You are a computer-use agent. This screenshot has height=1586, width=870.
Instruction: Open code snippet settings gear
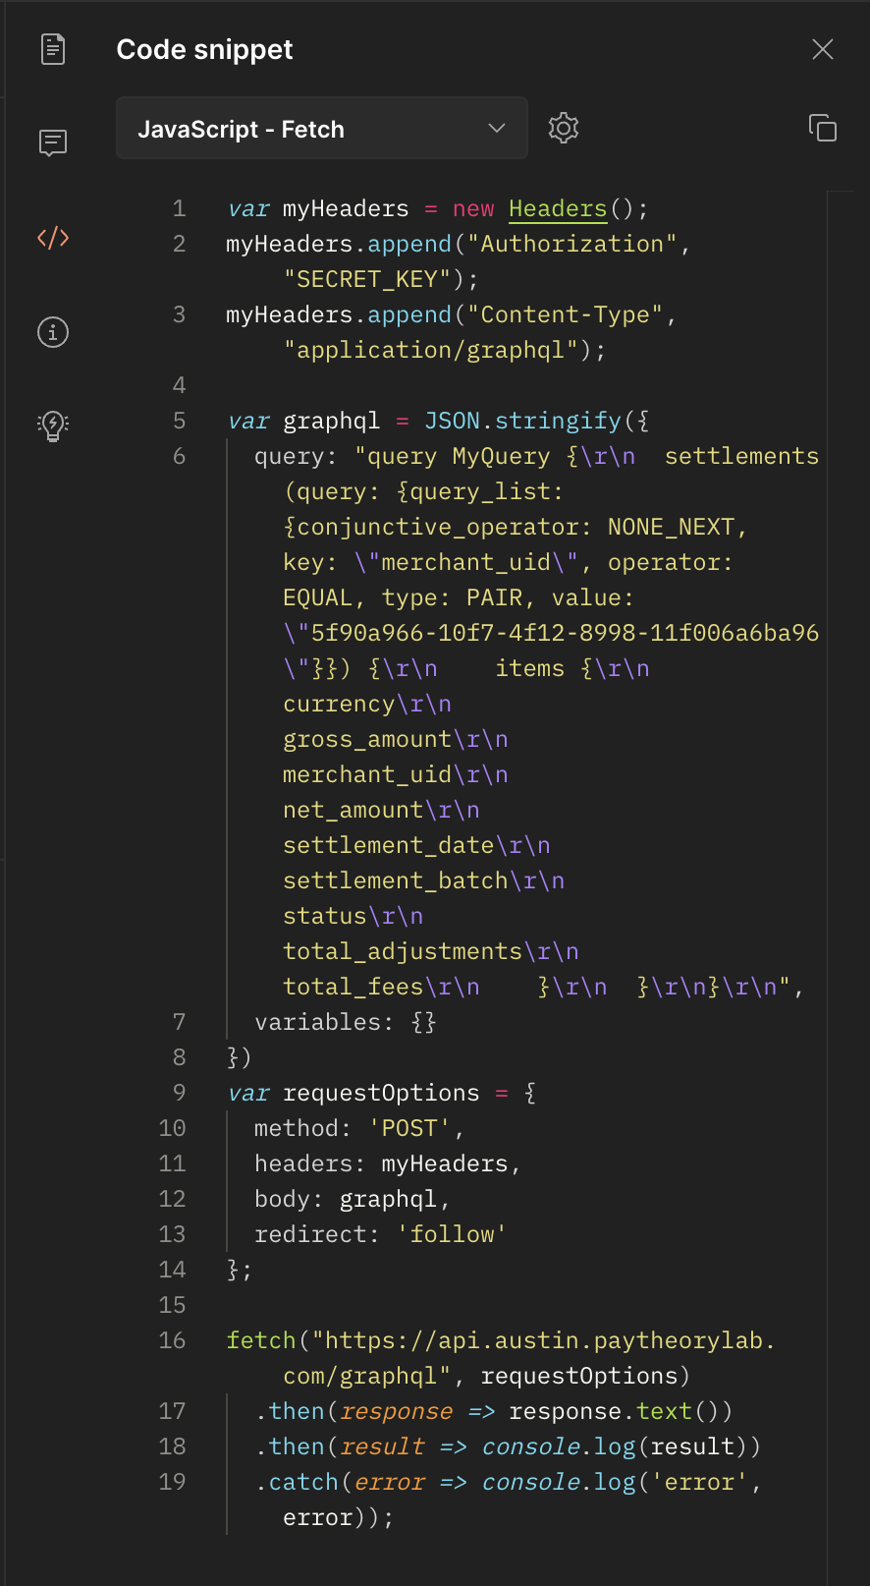click(564, 128)
